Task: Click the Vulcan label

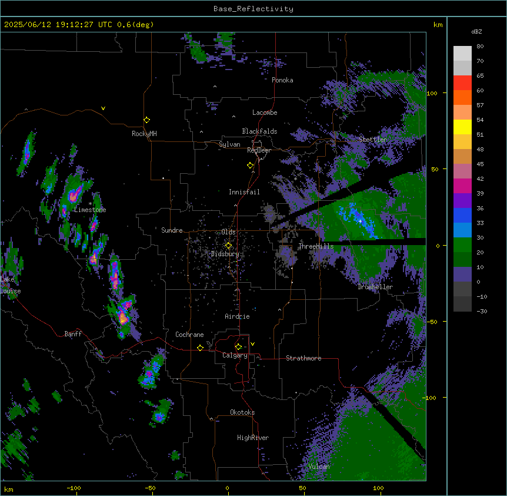Action: click(x=319, y=467)
